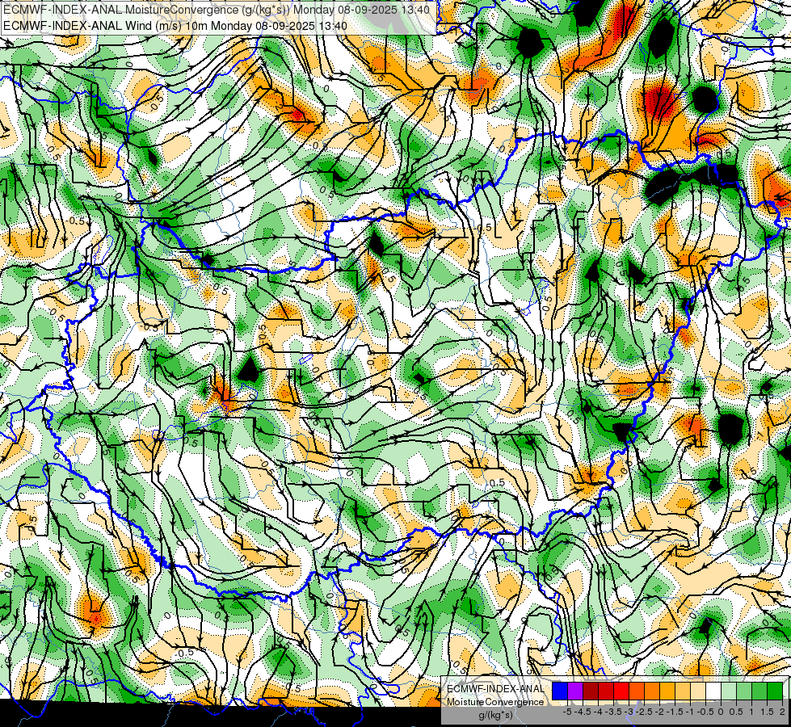Click the '-5' tick label on the legend
This screenshot has width=791, height=727.
coord(567,712)
